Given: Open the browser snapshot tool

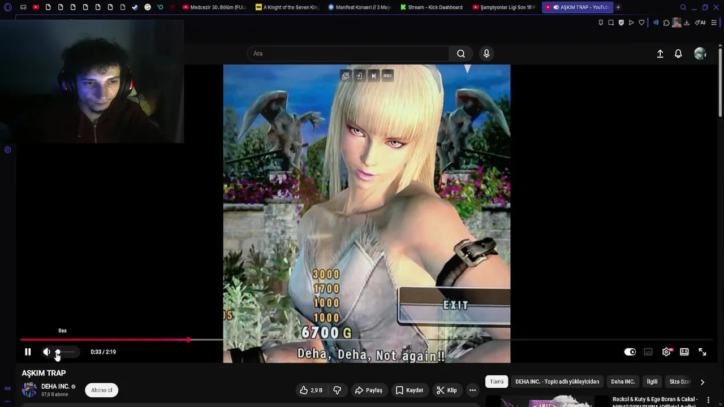Looking at the screenshot, I should 611,23.
